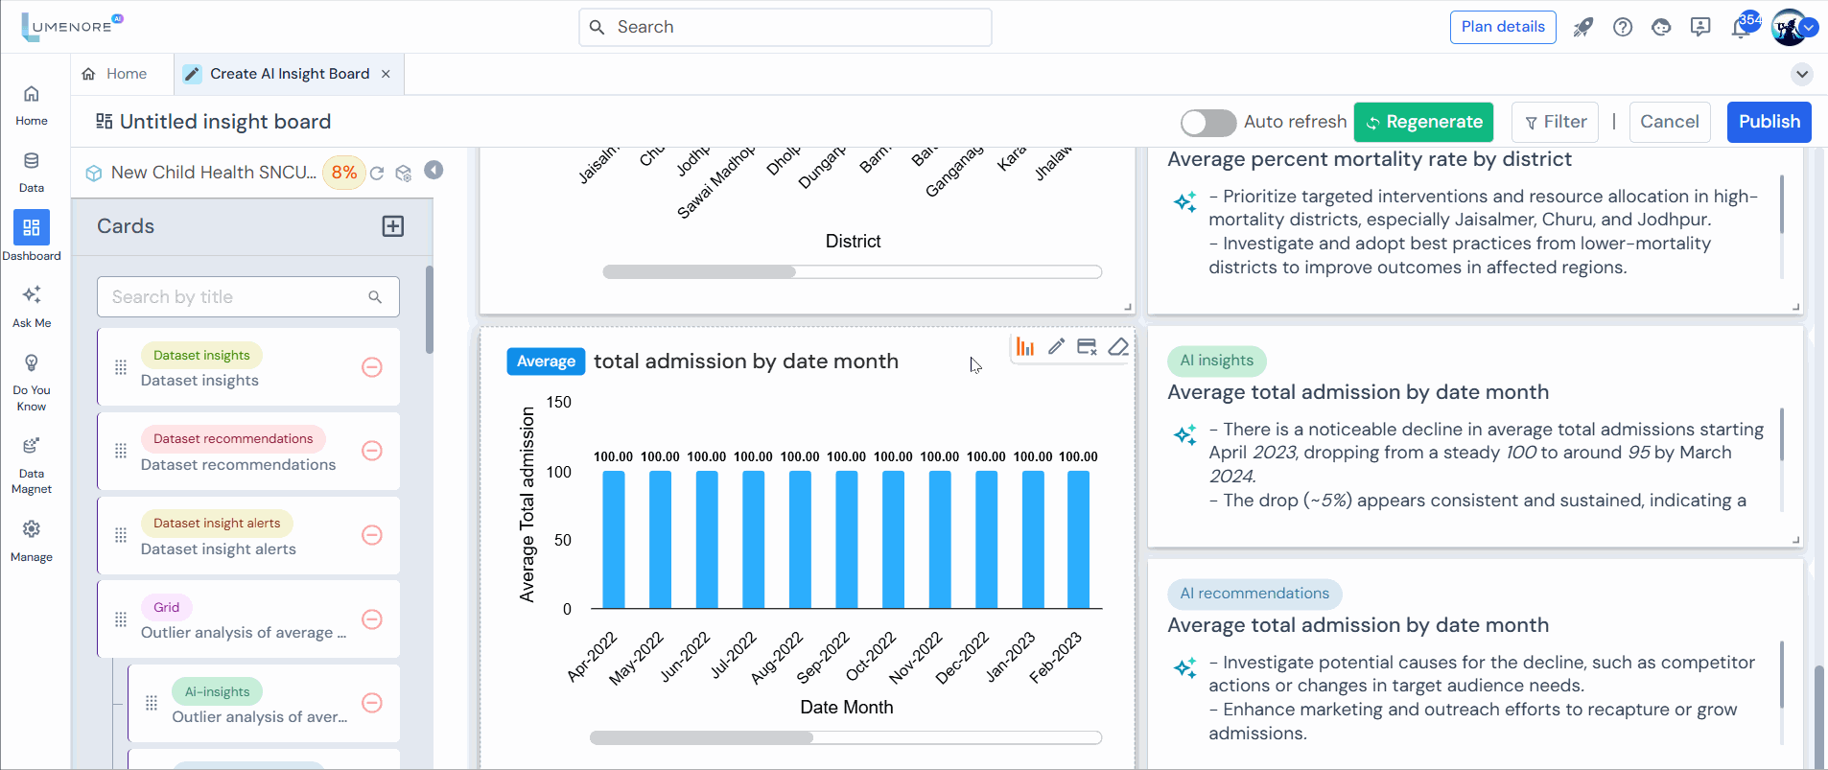Close the Create AI Insight Board tab
The image size is (1828, 770).
pos(386,74)
